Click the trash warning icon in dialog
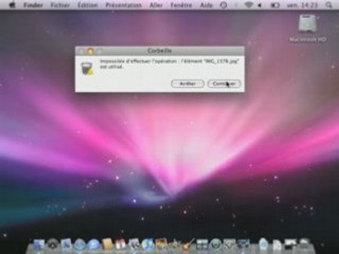 click(87, 68)
